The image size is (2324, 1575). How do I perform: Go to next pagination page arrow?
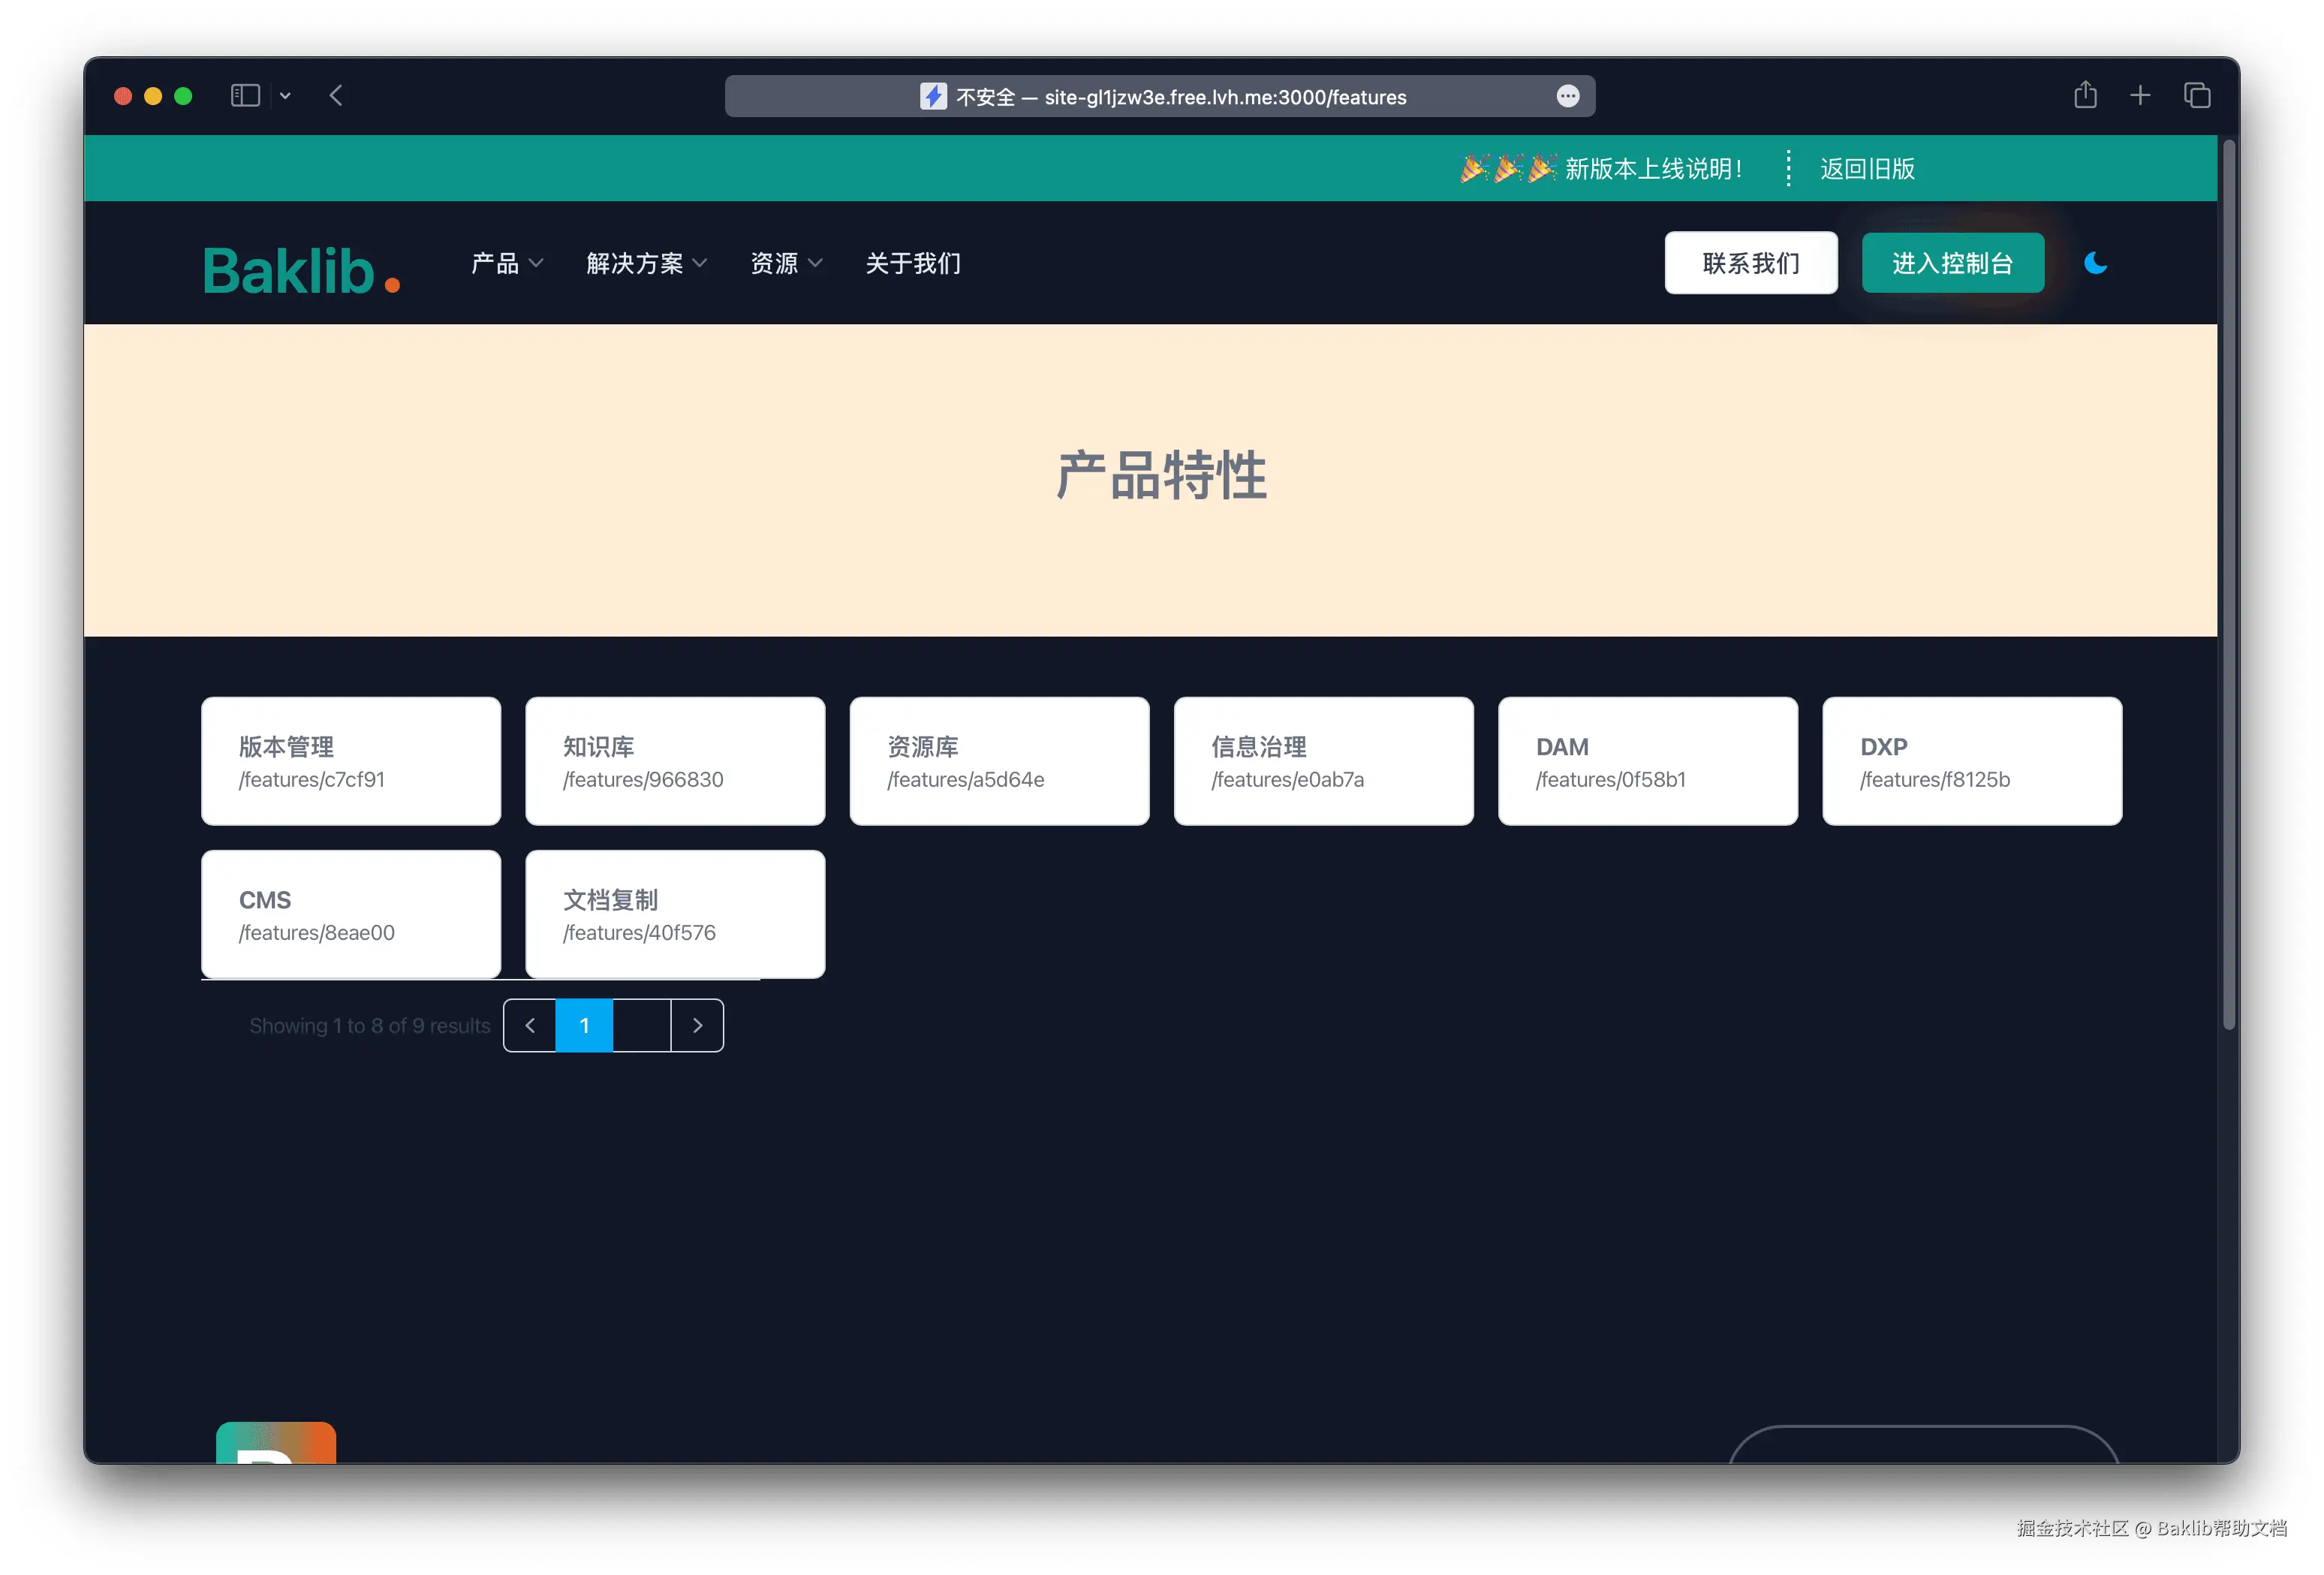[697, 1025]
